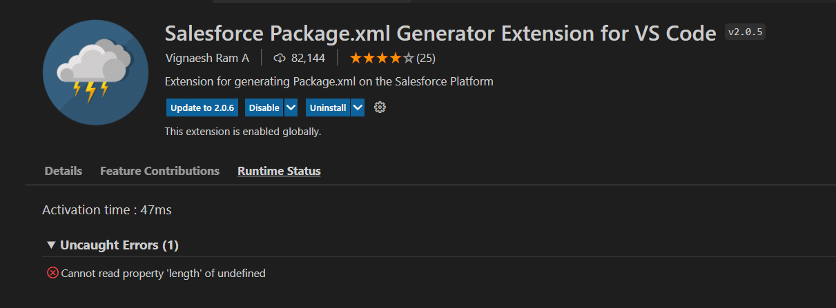Click the Update to 2.0.6 button

[x=202, y=108]
